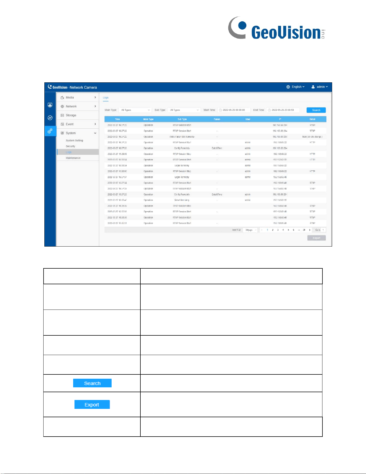Select the highlighted Logs submenu item

pyautogui.click(x=78, y=152)
